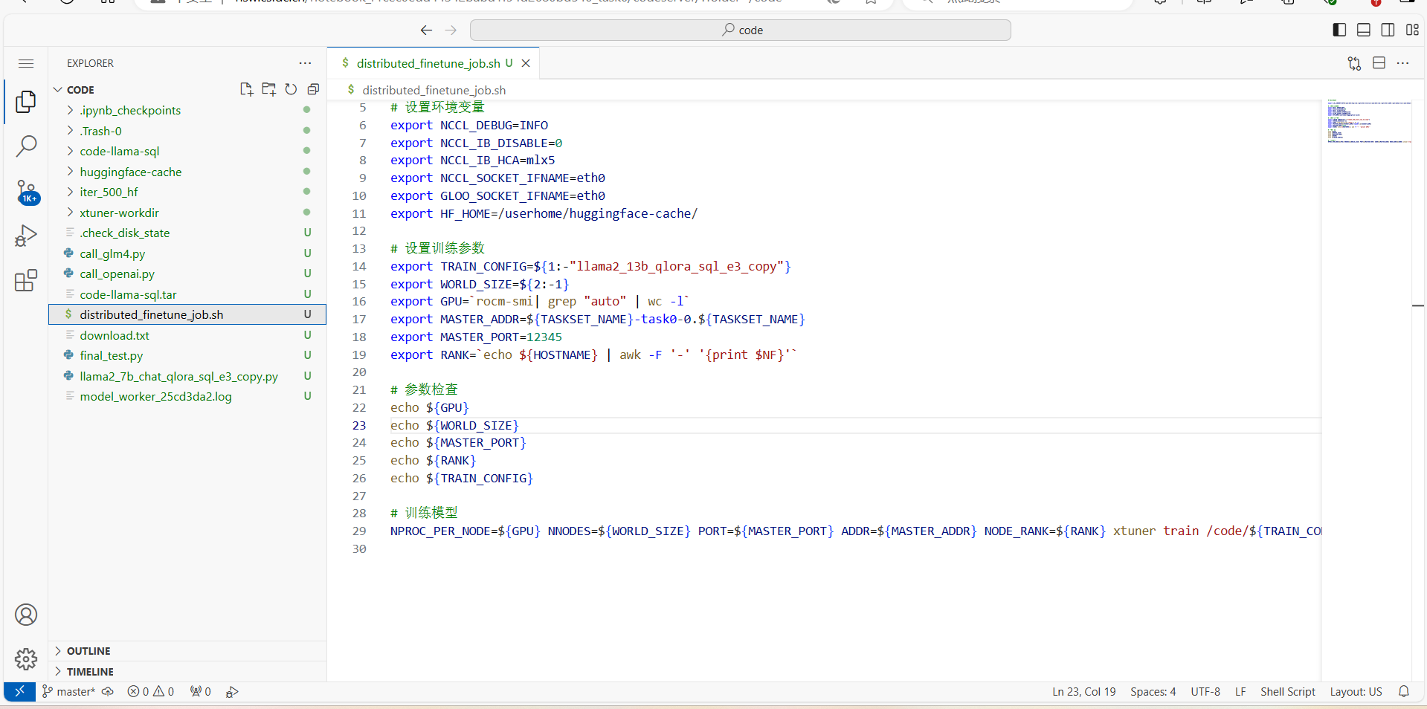Toggle the bottom panel visibility

coord(1363,30)
